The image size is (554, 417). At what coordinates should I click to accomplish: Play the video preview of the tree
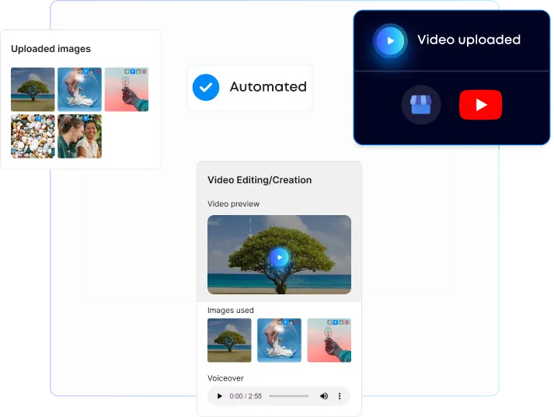pos(280,257)
